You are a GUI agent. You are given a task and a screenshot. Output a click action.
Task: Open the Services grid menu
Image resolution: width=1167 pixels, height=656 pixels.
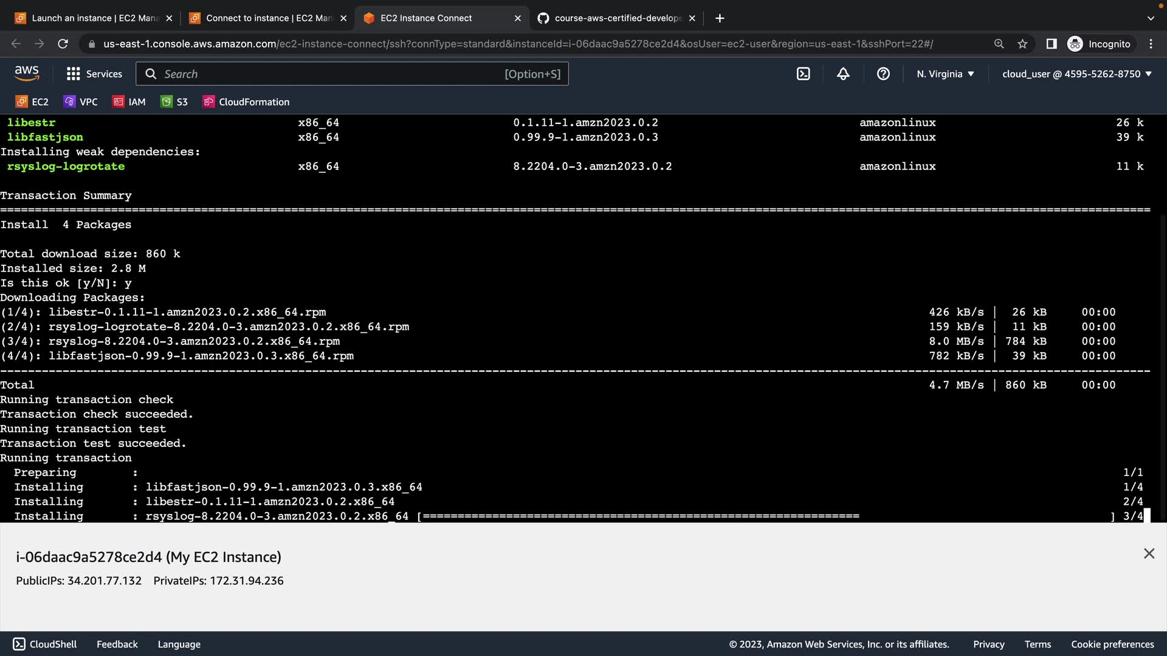pos(94,74)
